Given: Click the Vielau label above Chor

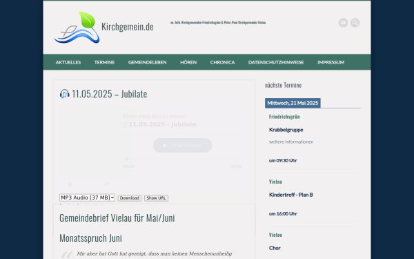Looking at the screenshot, I should (275, 235).
